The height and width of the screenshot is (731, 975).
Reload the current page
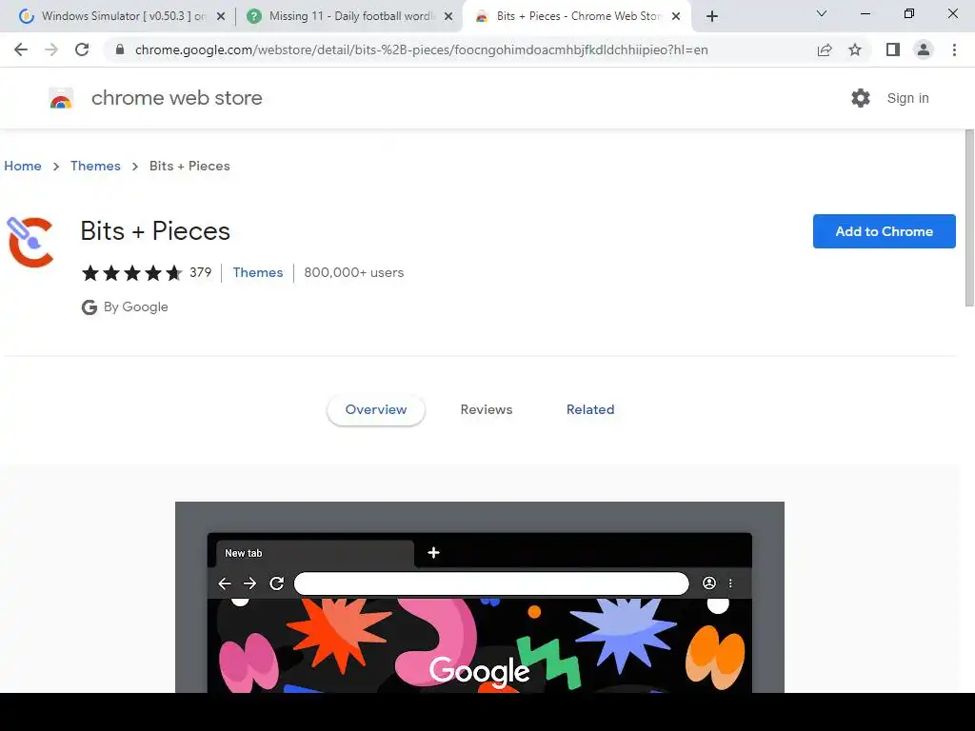coord(82,49)
